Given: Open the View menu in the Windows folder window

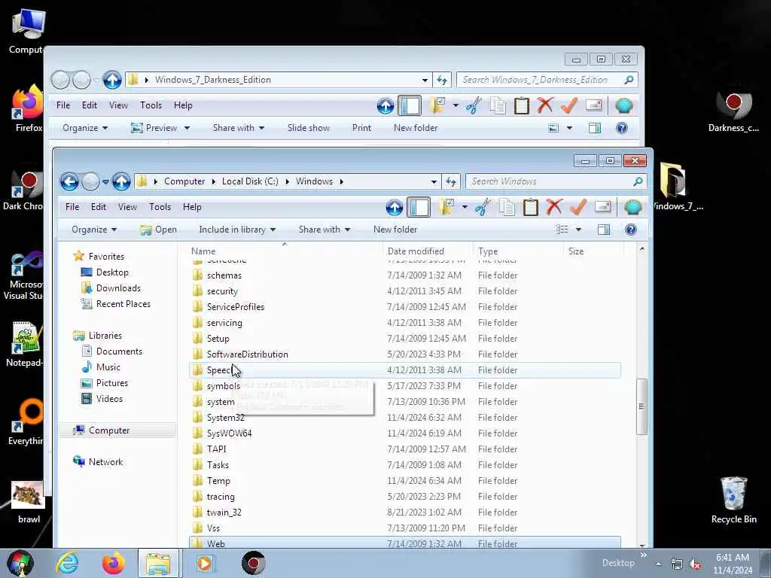Looking at the screenshot, I should 127,207.
